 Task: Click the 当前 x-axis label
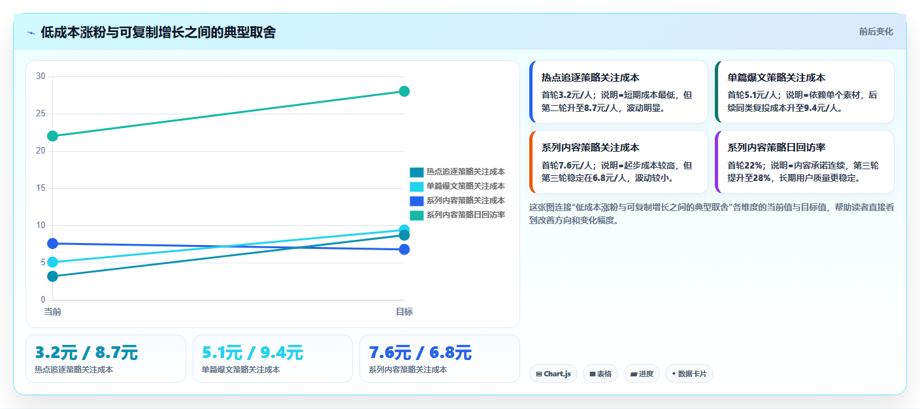click(x=53, y=312)
